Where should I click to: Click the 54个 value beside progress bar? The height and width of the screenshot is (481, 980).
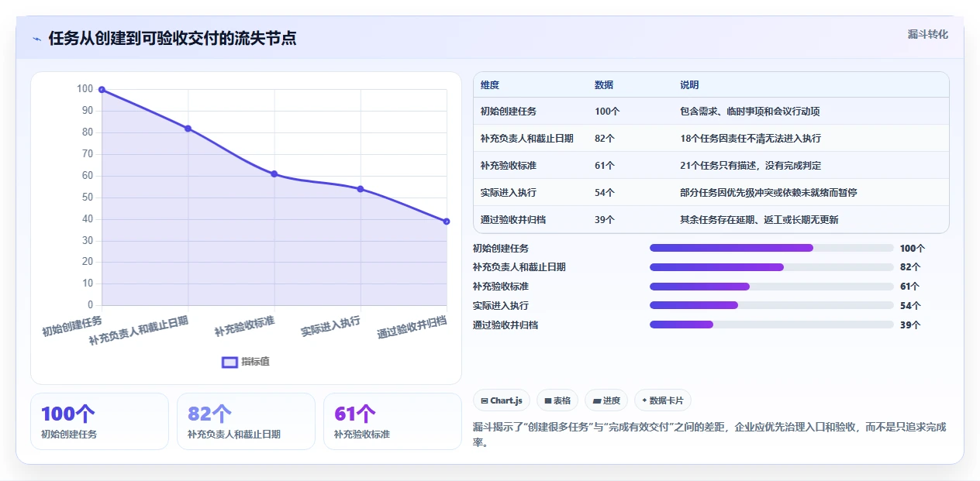(x=910, y=306)
